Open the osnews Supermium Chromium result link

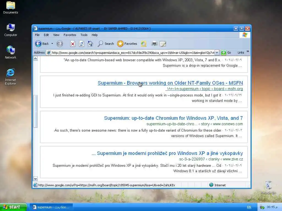point(173,118)
